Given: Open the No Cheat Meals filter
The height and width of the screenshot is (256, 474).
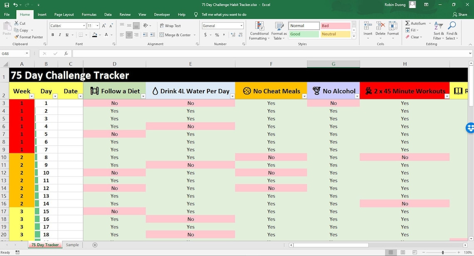Looking at the screenshot, I should (x=304, y=96).
